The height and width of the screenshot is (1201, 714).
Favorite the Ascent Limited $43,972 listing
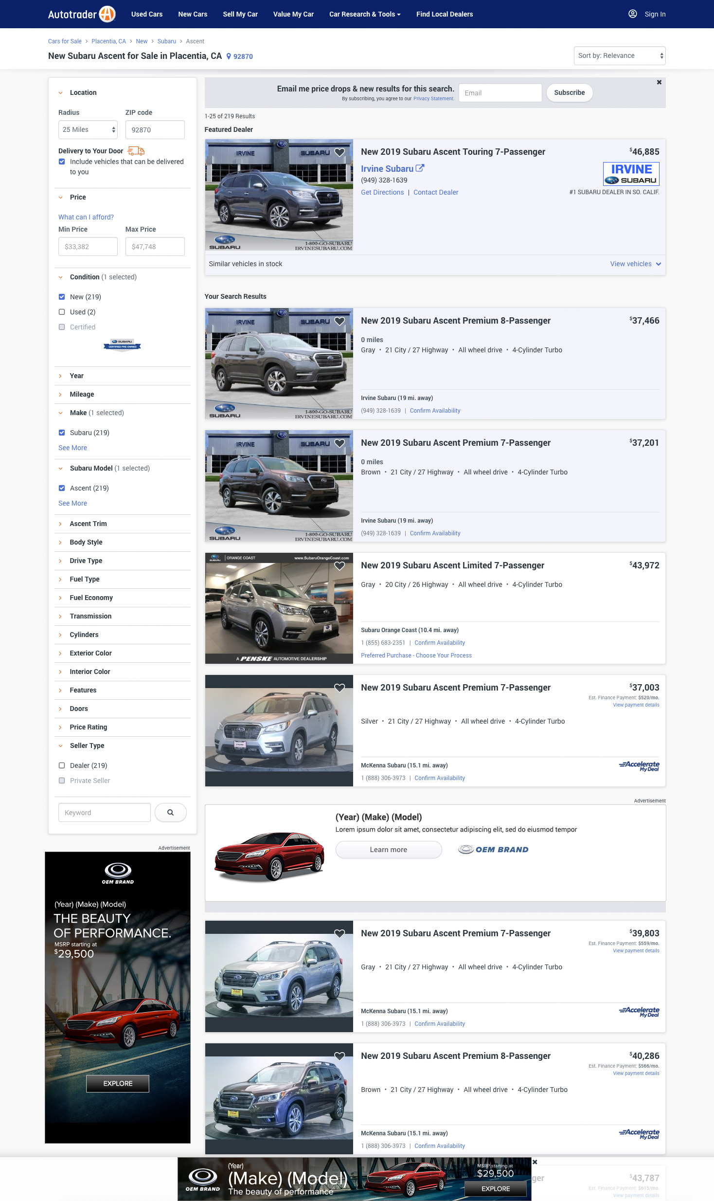pyautogui.click(x=339, y=566)
